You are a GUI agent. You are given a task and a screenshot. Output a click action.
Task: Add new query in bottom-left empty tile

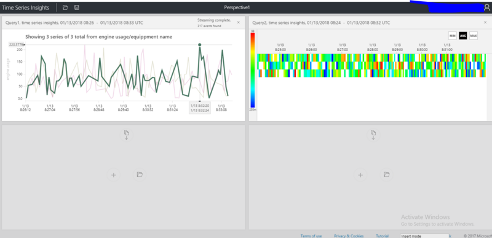pos(114,175)
